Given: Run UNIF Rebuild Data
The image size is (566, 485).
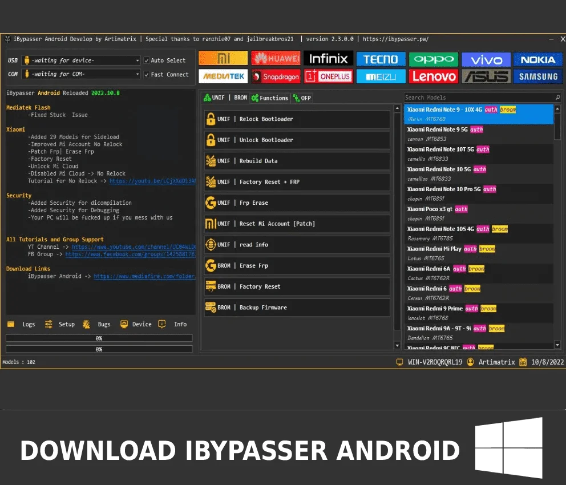Looking at the screenshot, I should (x=297, y=161).
